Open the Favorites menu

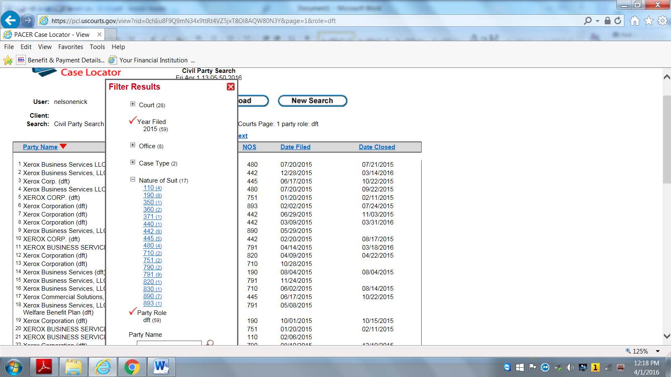click(70, 47)
